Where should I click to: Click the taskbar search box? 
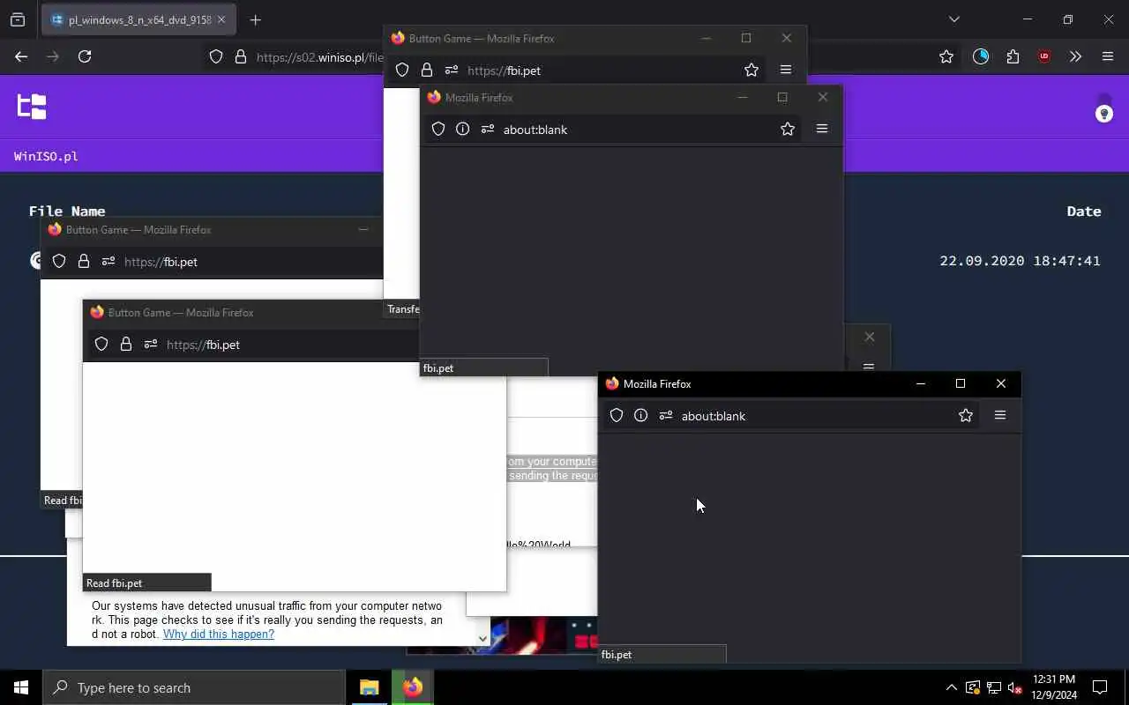[x=194, y=687]
